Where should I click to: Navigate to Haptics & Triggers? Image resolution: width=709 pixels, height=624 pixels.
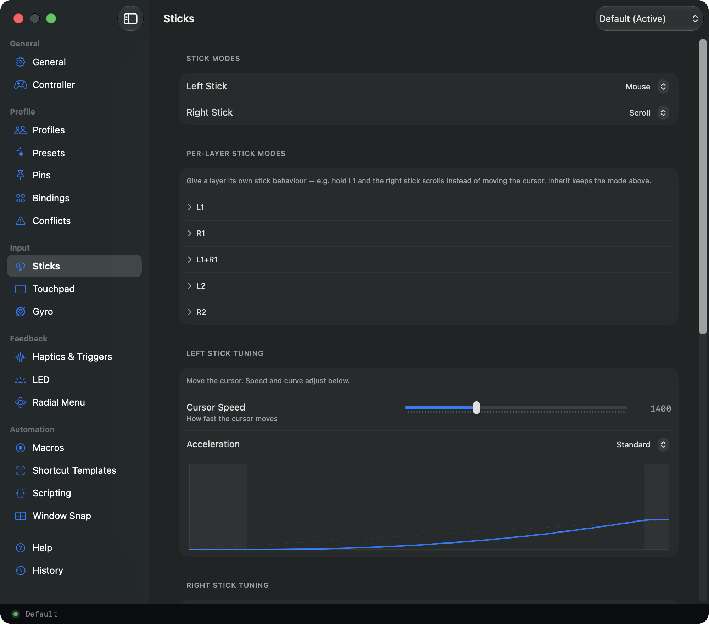(74, 357)
